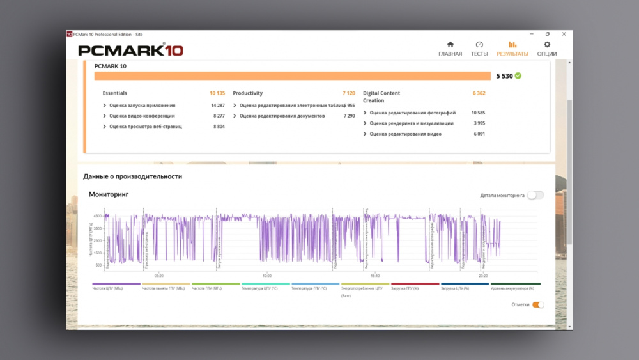Screen dimensions: 639x360
Task: Switch to the ОПЦИИ tab label
Action: 546,54
